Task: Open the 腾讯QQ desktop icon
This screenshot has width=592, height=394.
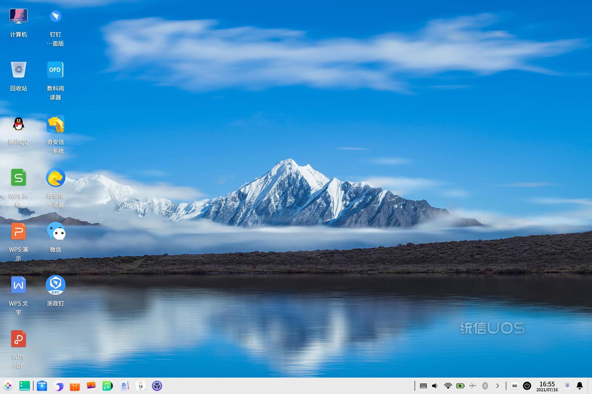Action: 18,125
